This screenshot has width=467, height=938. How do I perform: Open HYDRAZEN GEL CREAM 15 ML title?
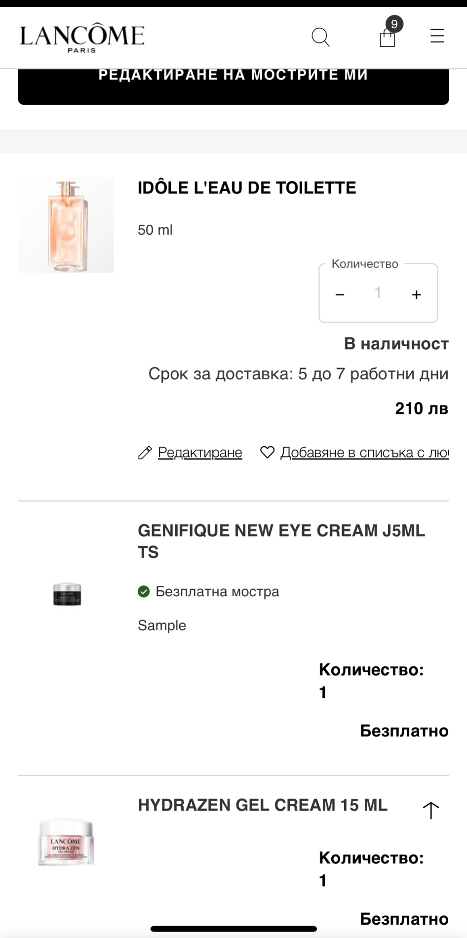(263, 805)
